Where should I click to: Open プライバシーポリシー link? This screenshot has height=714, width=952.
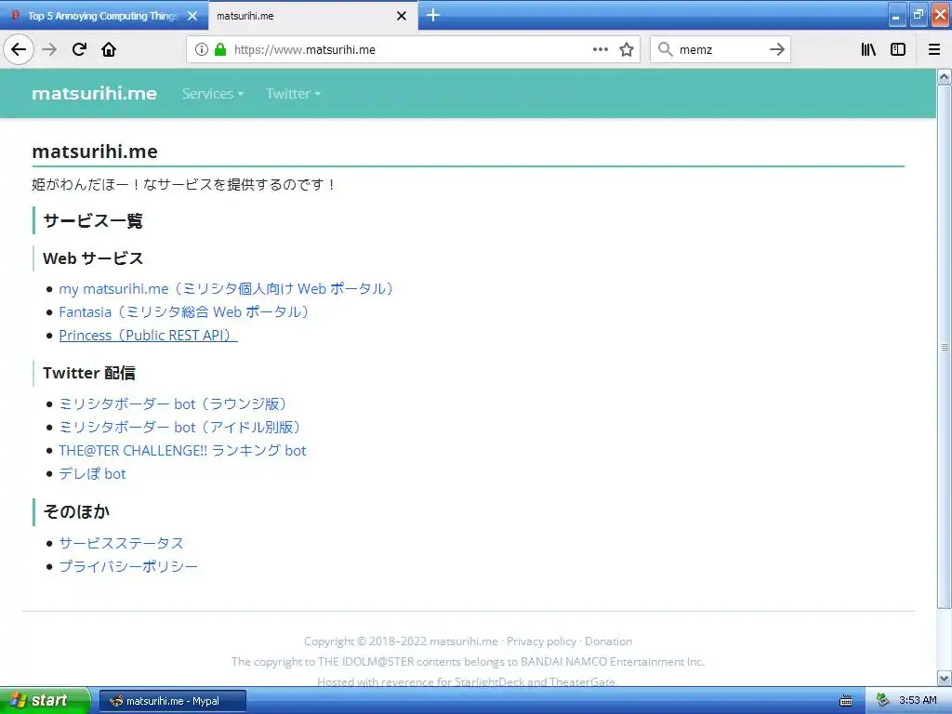click(128, 566)
